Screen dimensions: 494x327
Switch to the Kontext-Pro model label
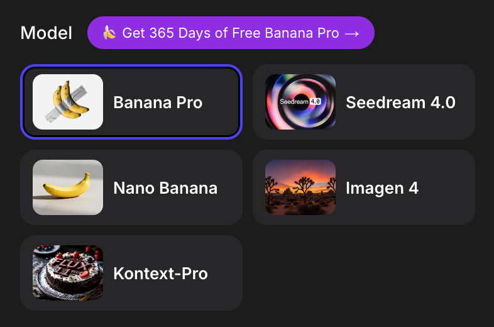click(x=160, y=274)
